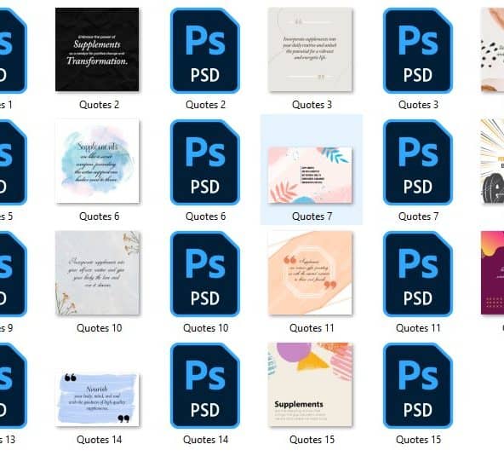Image resolution: width=504 pixels, height=456 pixels.
Task: Select the Quotes 15 PSD file icon
Action: [418, 385]
